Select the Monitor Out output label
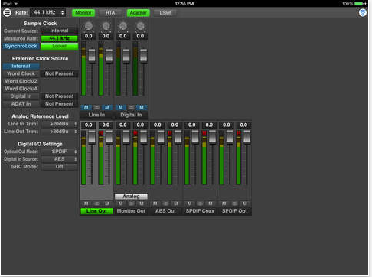This screenshot has height=277, width=372. coord(131,211)
